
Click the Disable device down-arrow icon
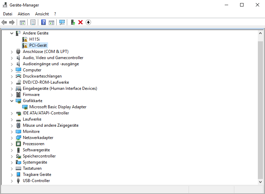tap(88, 22)
